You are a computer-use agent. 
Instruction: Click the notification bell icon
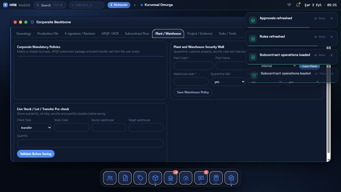click(298, 5)
